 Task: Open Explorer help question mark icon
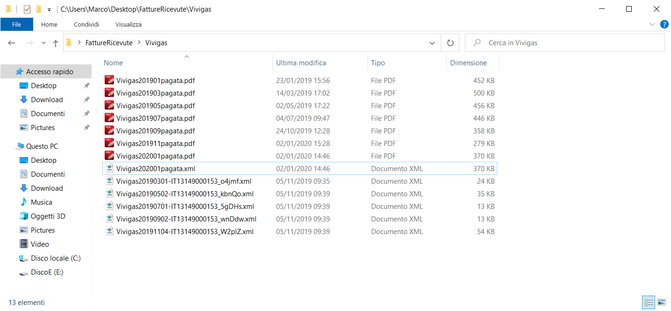(x=664, y=24)
